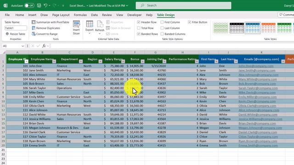Screen dimensions: 294x165
Task: Open Employee Name filter dropdown
Action: click(x=54, y=61)
